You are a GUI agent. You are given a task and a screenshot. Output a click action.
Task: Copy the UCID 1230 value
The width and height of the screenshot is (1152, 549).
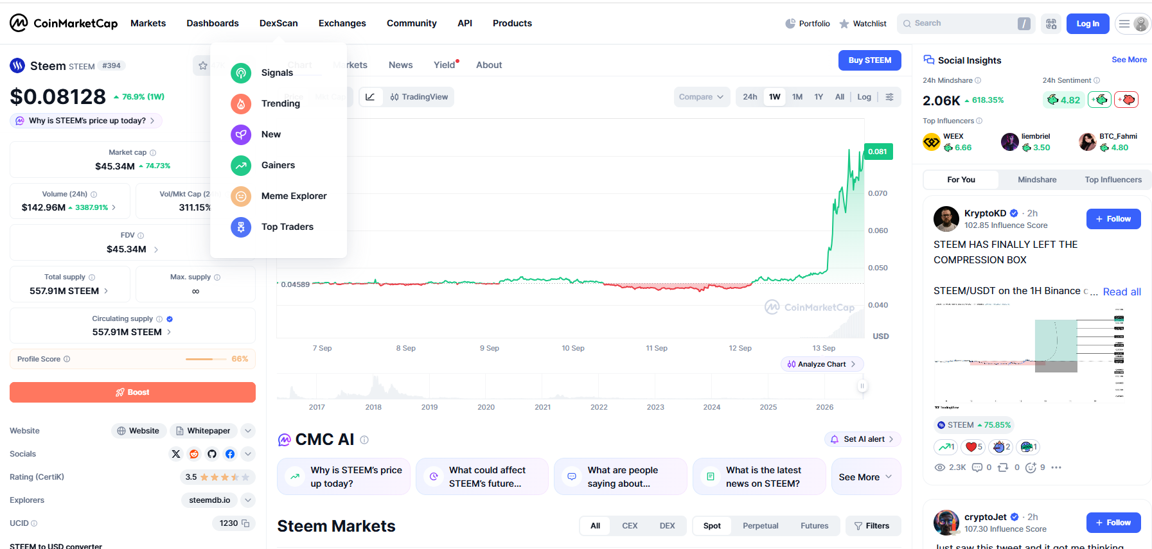[x=245, y=523]
